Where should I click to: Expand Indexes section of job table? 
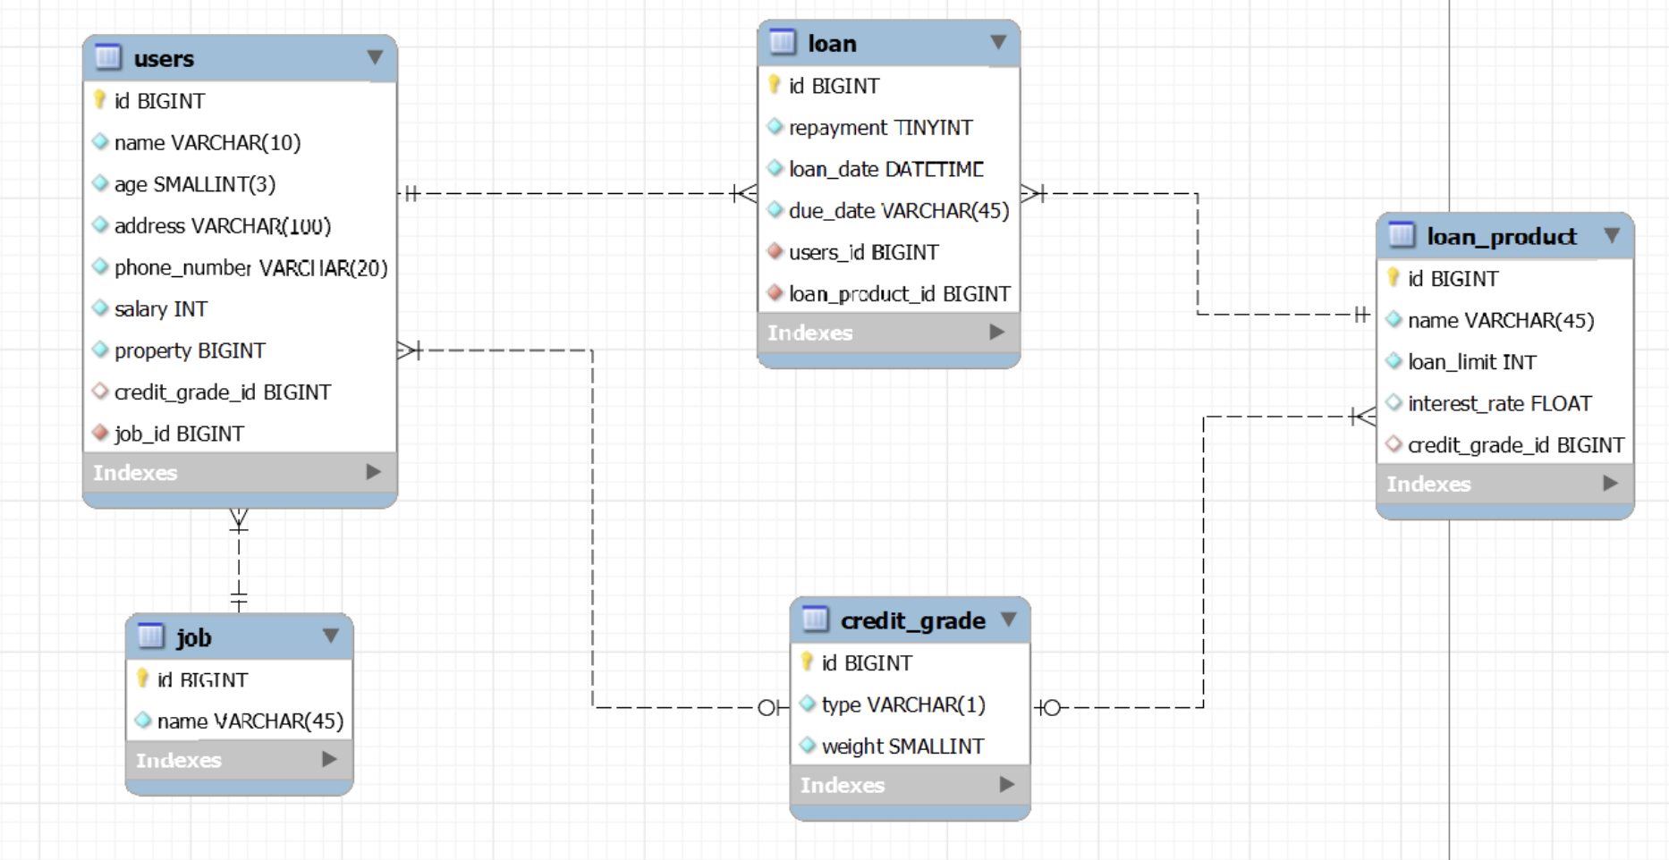click(329, 759)
